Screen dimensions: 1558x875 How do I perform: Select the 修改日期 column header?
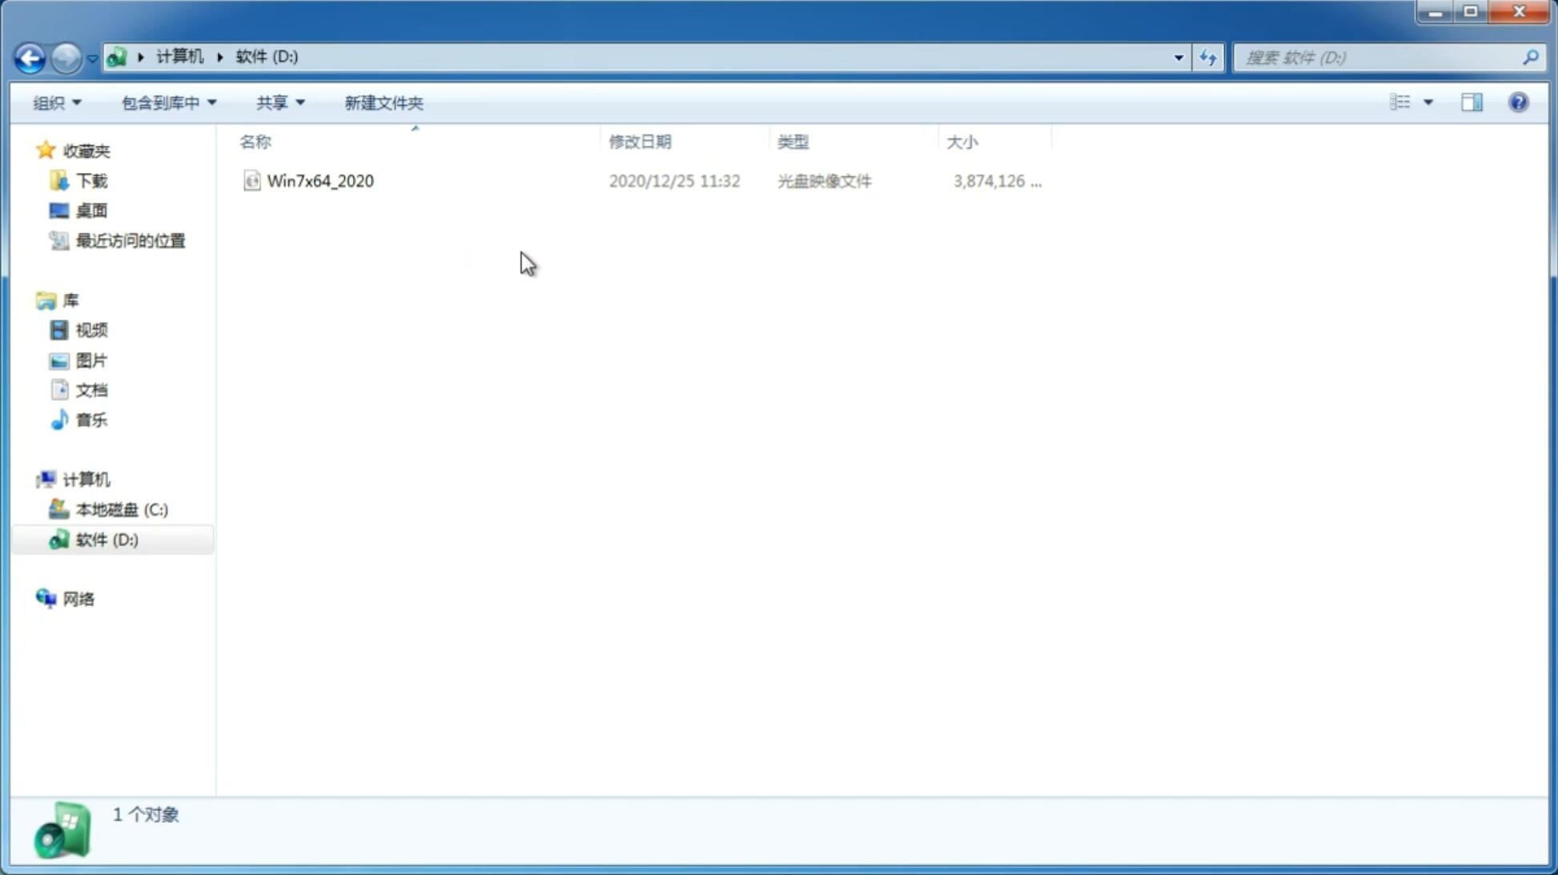coord(640,140)
